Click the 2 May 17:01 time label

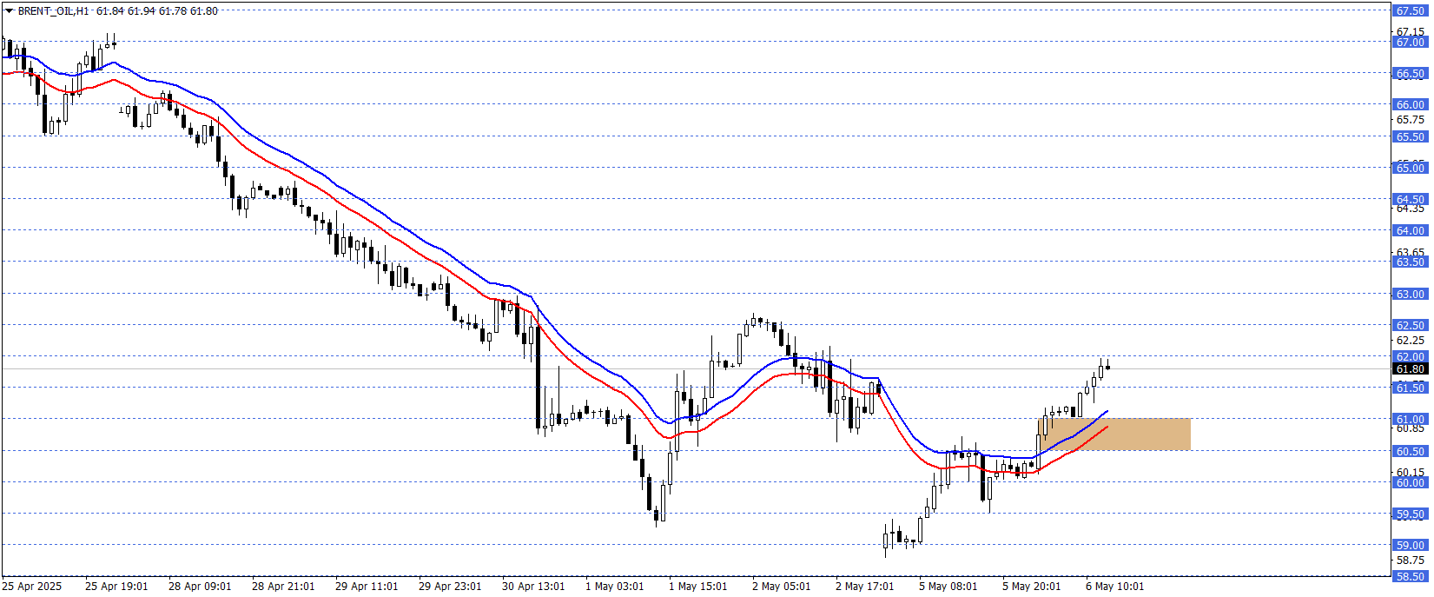865,587
